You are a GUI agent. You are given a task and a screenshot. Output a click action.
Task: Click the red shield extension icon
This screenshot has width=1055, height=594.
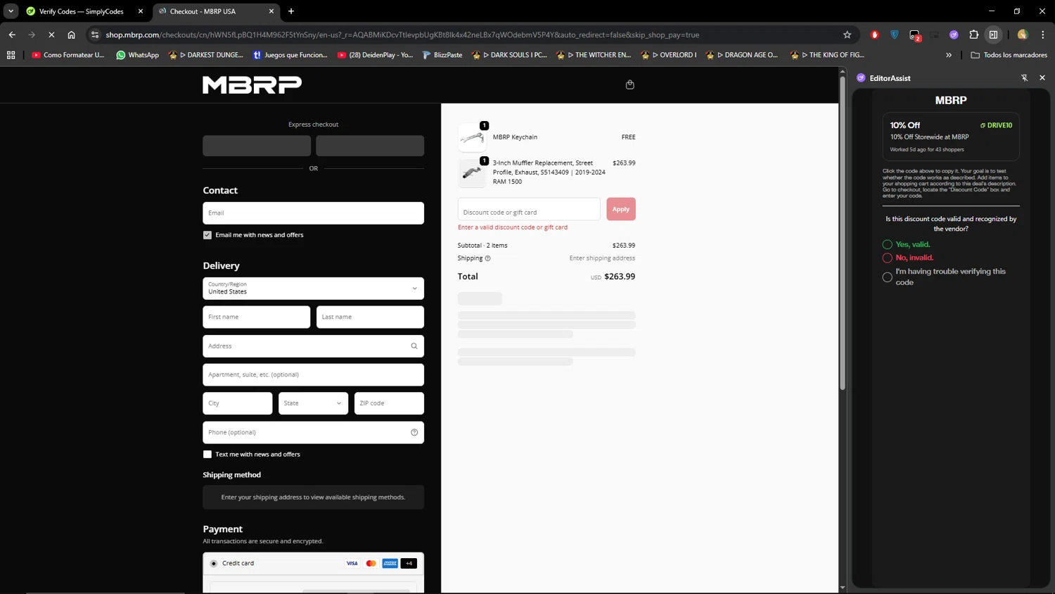[874, 34]
